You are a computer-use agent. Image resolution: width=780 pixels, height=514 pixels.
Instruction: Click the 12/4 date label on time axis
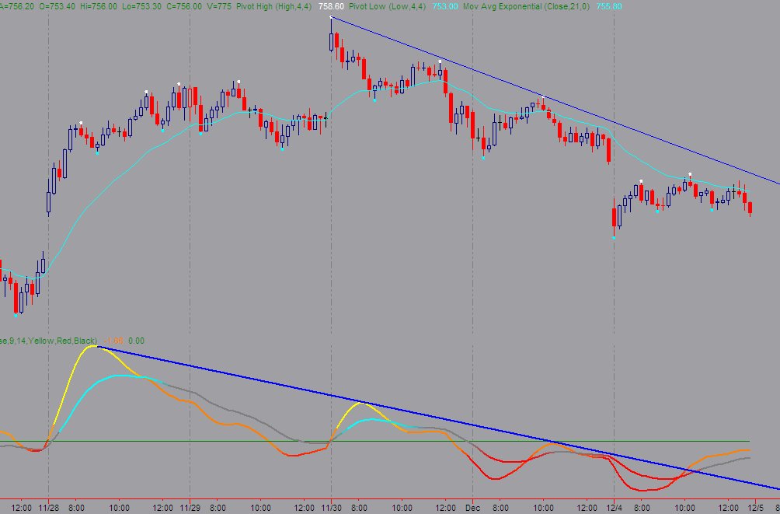click(x=614, y=508)
